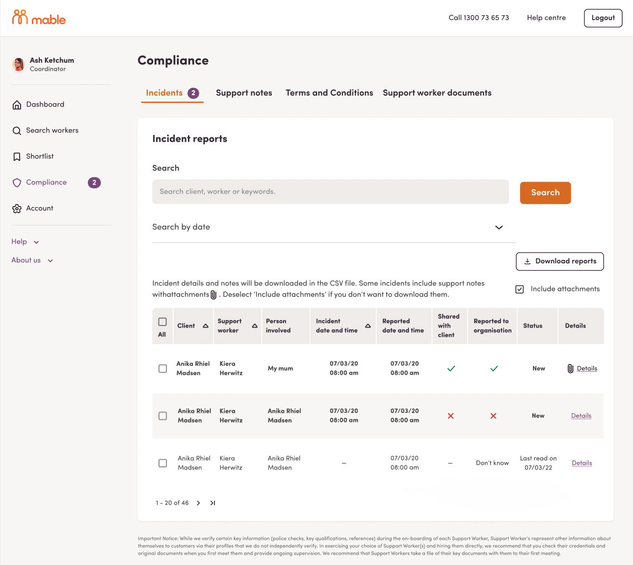Go to next page with the arrow icon

point(198,503)
